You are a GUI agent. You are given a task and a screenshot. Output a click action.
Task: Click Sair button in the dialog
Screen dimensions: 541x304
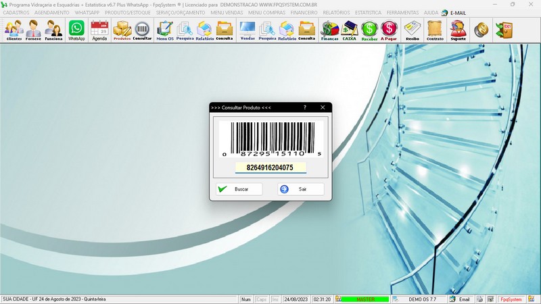pos(301,189)
